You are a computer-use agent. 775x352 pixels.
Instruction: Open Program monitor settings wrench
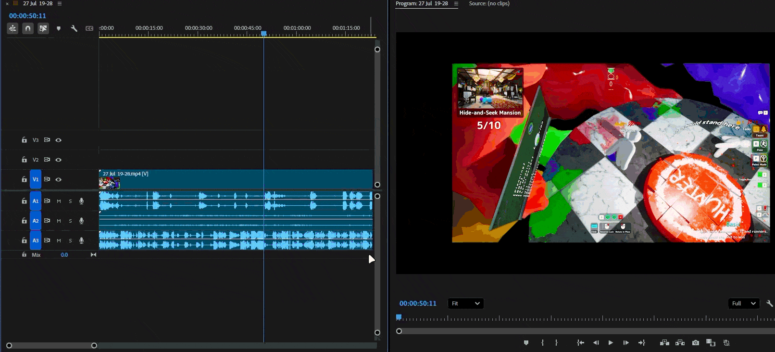(x=769, y=303)
